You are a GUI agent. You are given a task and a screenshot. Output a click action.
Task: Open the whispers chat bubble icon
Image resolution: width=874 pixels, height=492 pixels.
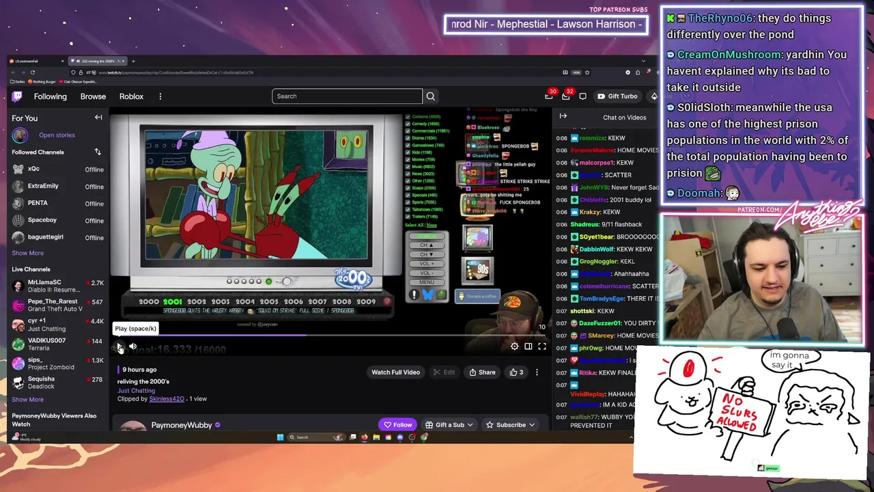(x=582, y=96)
